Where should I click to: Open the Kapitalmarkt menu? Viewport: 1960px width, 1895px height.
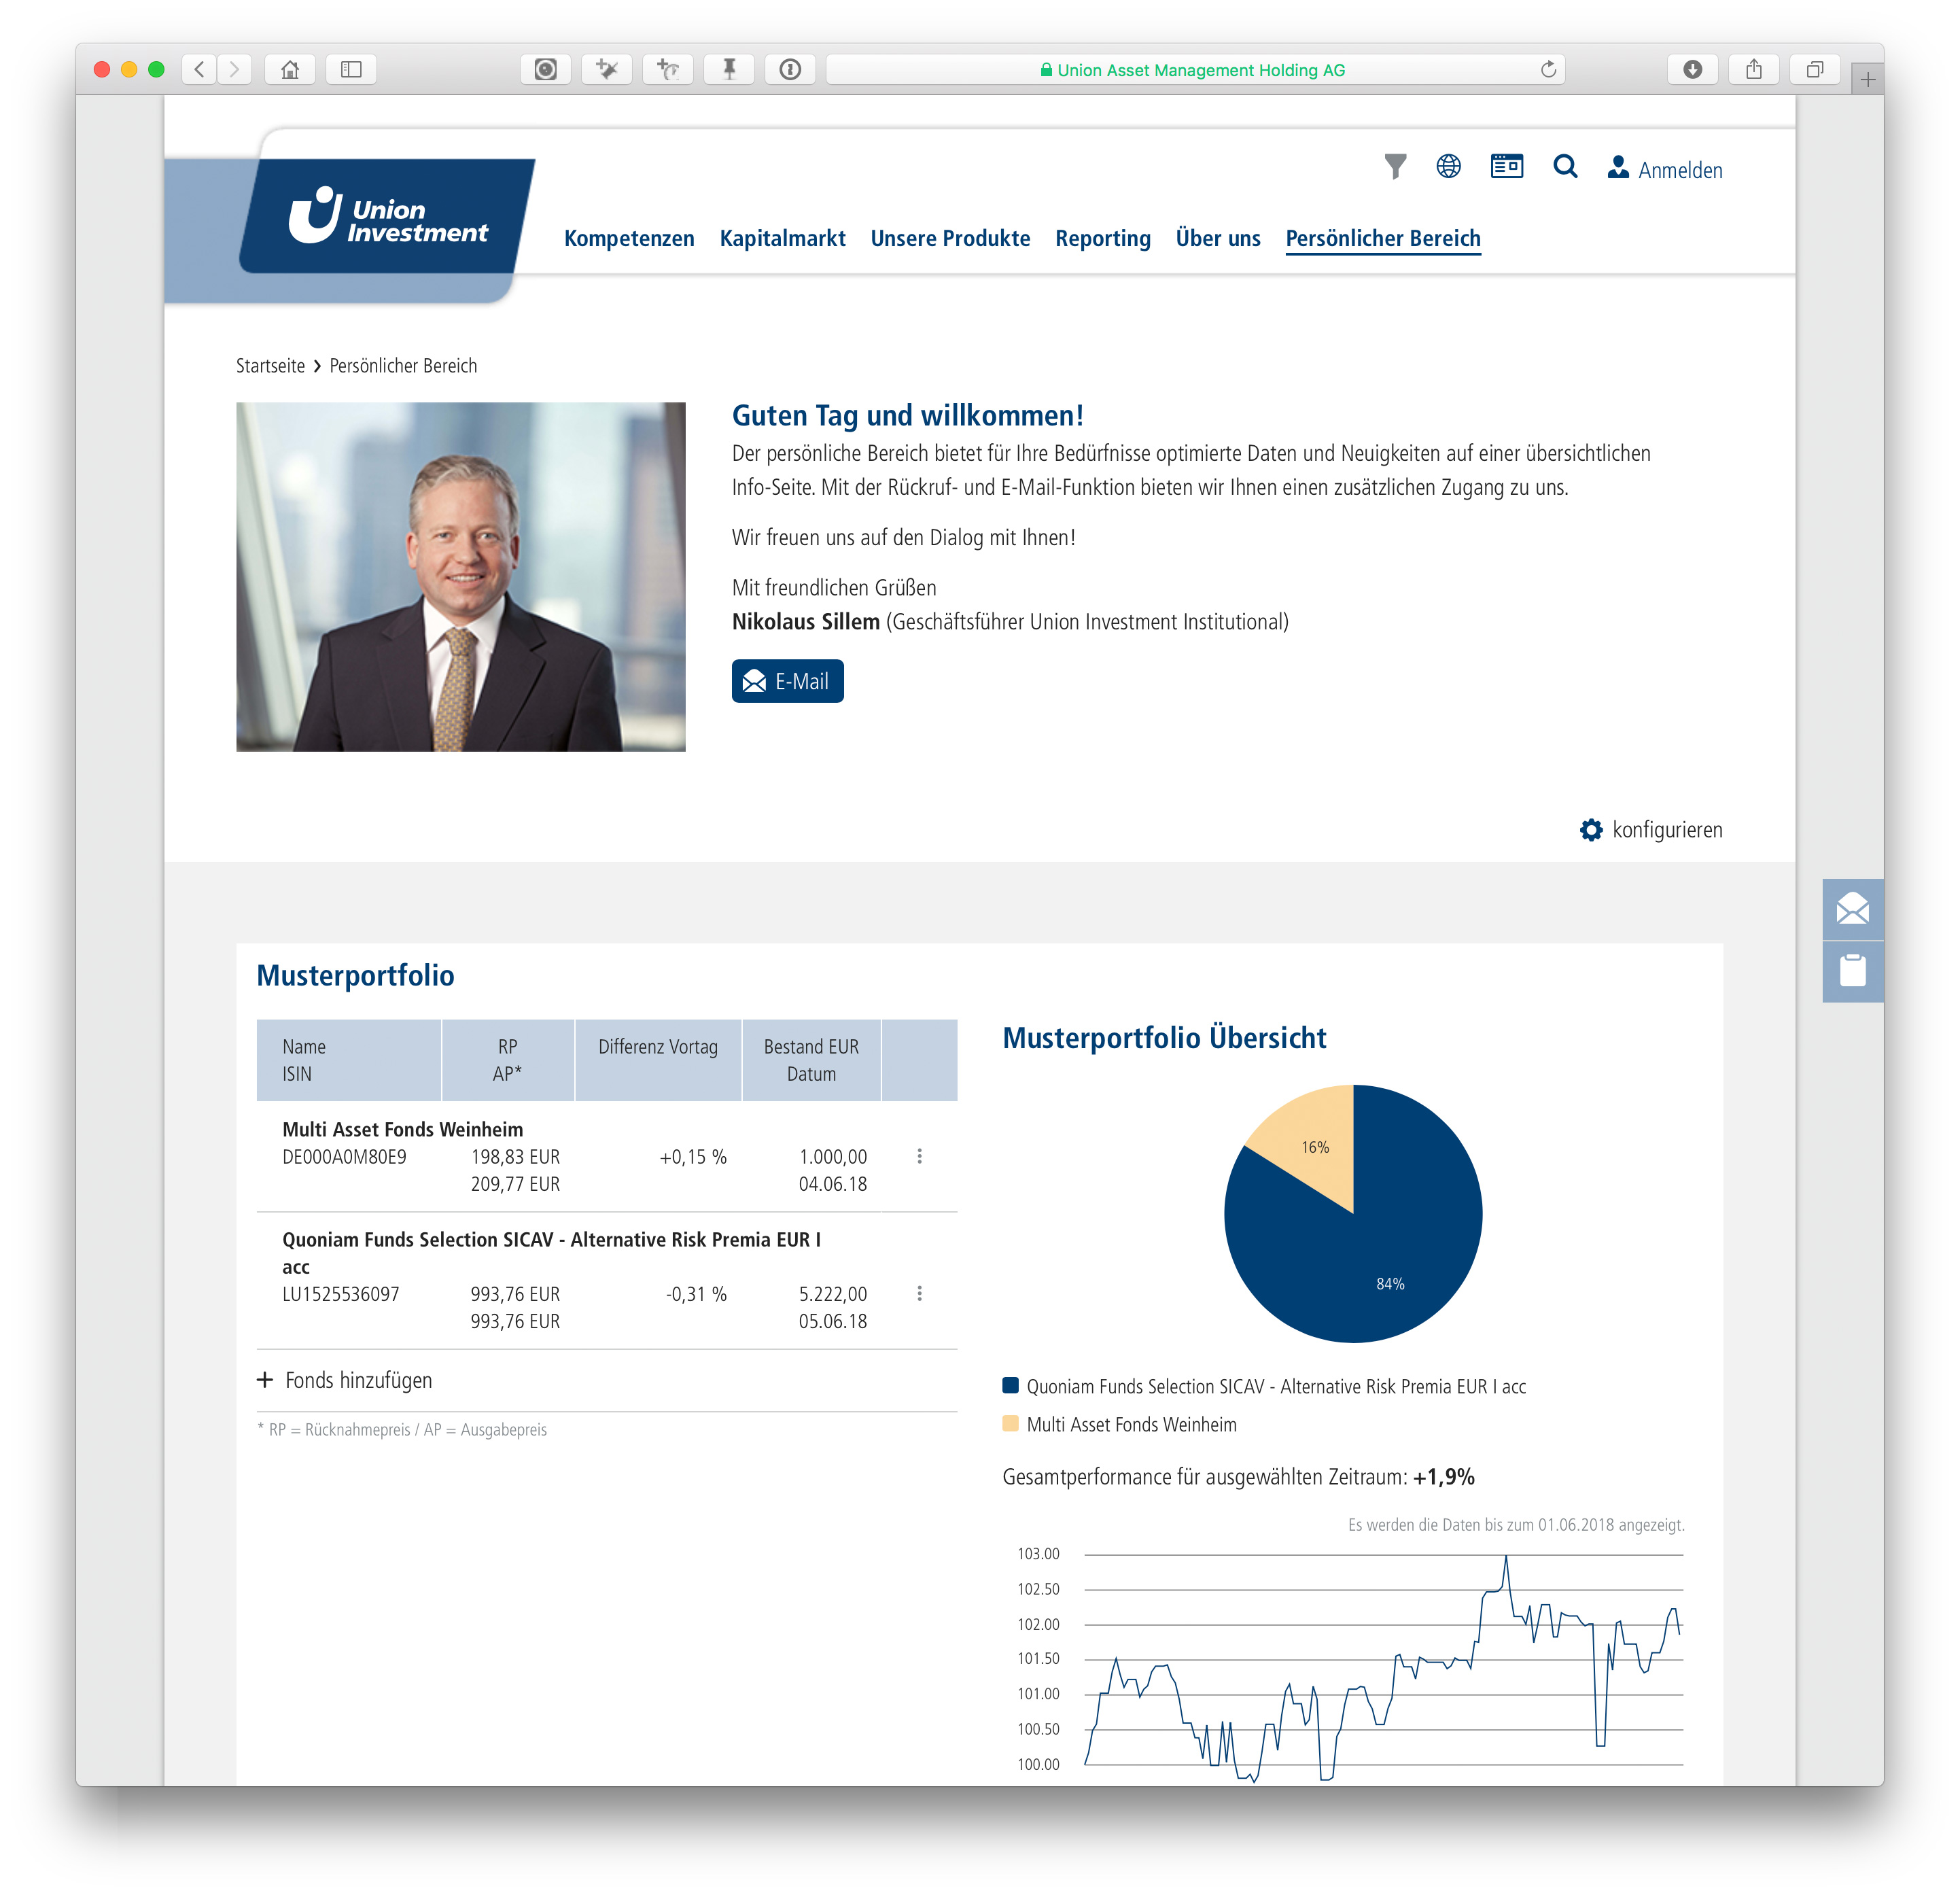tap(782, 238)
